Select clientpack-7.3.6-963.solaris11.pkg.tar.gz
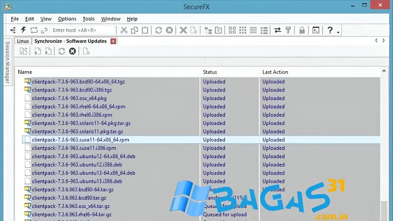Viewport: 393px width, 221px height. [x=78, y=131]
